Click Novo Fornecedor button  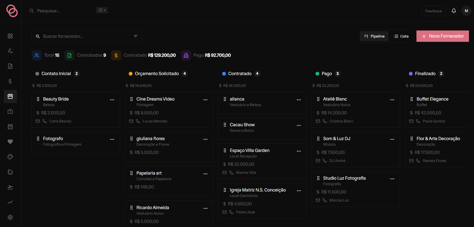[443, 36]
